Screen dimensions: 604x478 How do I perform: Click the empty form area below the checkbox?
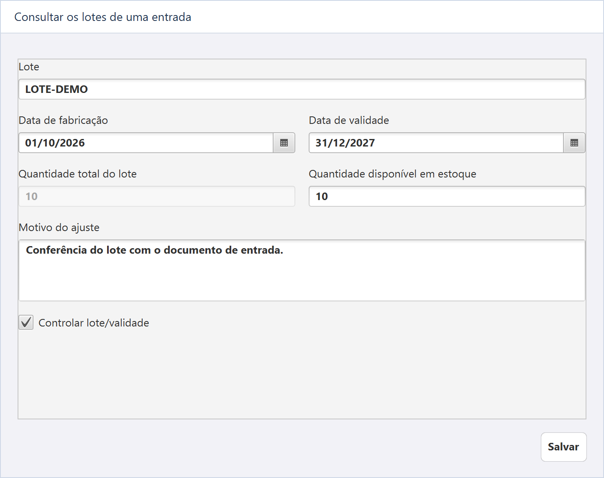click(302, 375)
